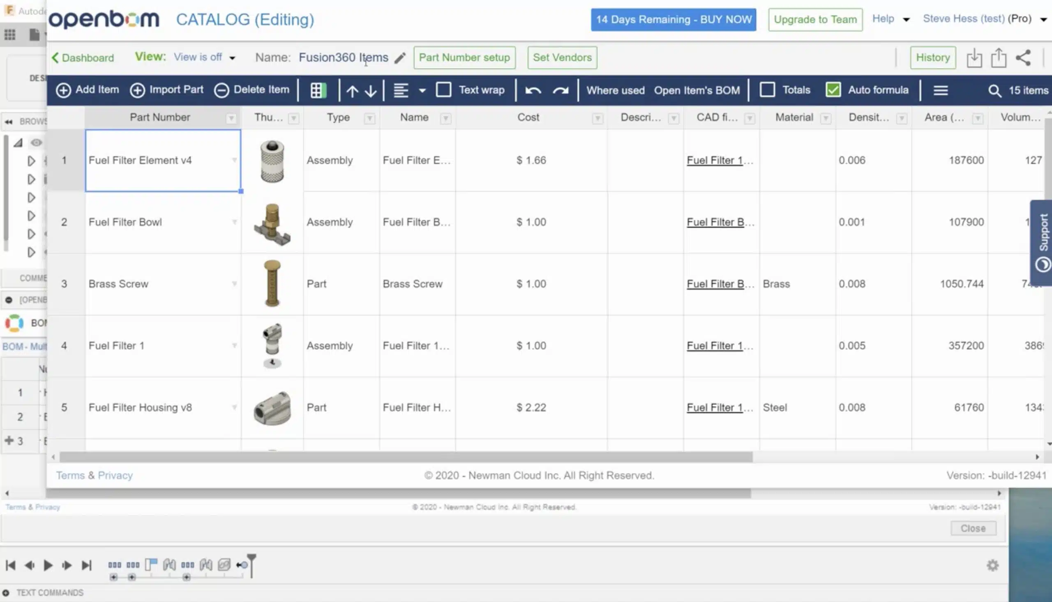The height and width of the screenshot is (602, 1052).
Task: Click the Import Part button
Action: coord(166,90)
